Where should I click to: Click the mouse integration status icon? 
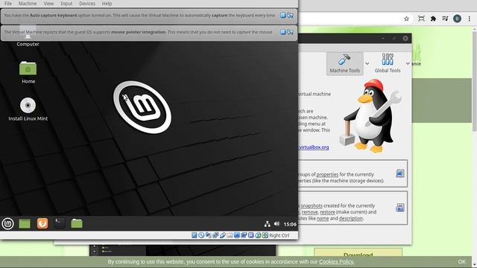tap(258, 235)
